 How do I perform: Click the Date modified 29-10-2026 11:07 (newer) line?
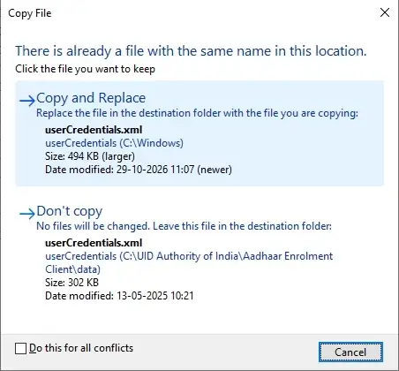pyautogui.click(x=139, y=170)
